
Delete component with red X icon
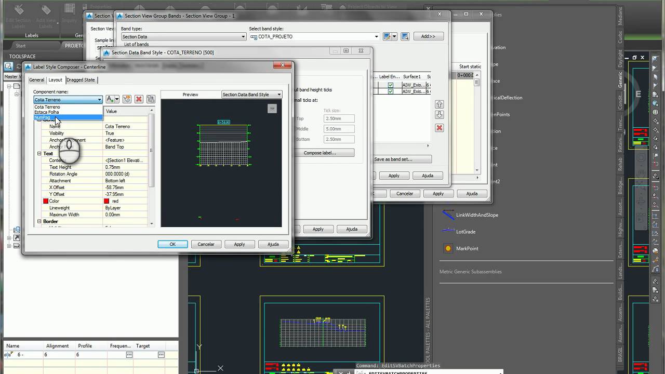(x=139, y=99)
